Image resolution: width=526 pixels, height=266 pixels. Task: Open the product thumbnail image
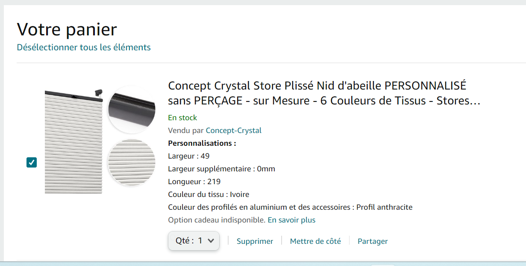(73, 141)
